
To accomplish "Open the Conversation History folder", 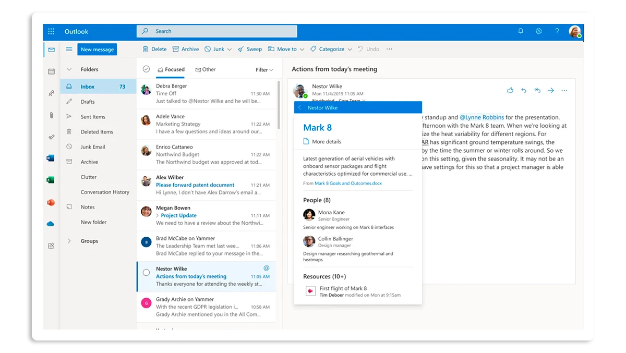I will coord(98,192).
